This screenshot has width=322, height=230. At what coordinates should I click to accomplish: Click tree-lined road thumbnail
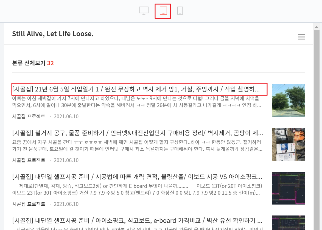pyautogui.click(x=288, y=100)
